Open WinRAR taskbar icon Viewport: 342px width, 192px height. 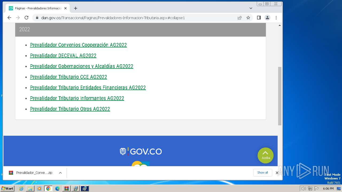coord(66,189)
